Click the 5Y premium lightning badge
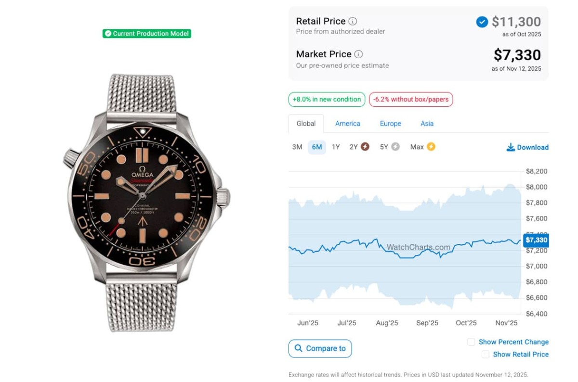Screen dimensions: 578x382 tap(395, 147)
